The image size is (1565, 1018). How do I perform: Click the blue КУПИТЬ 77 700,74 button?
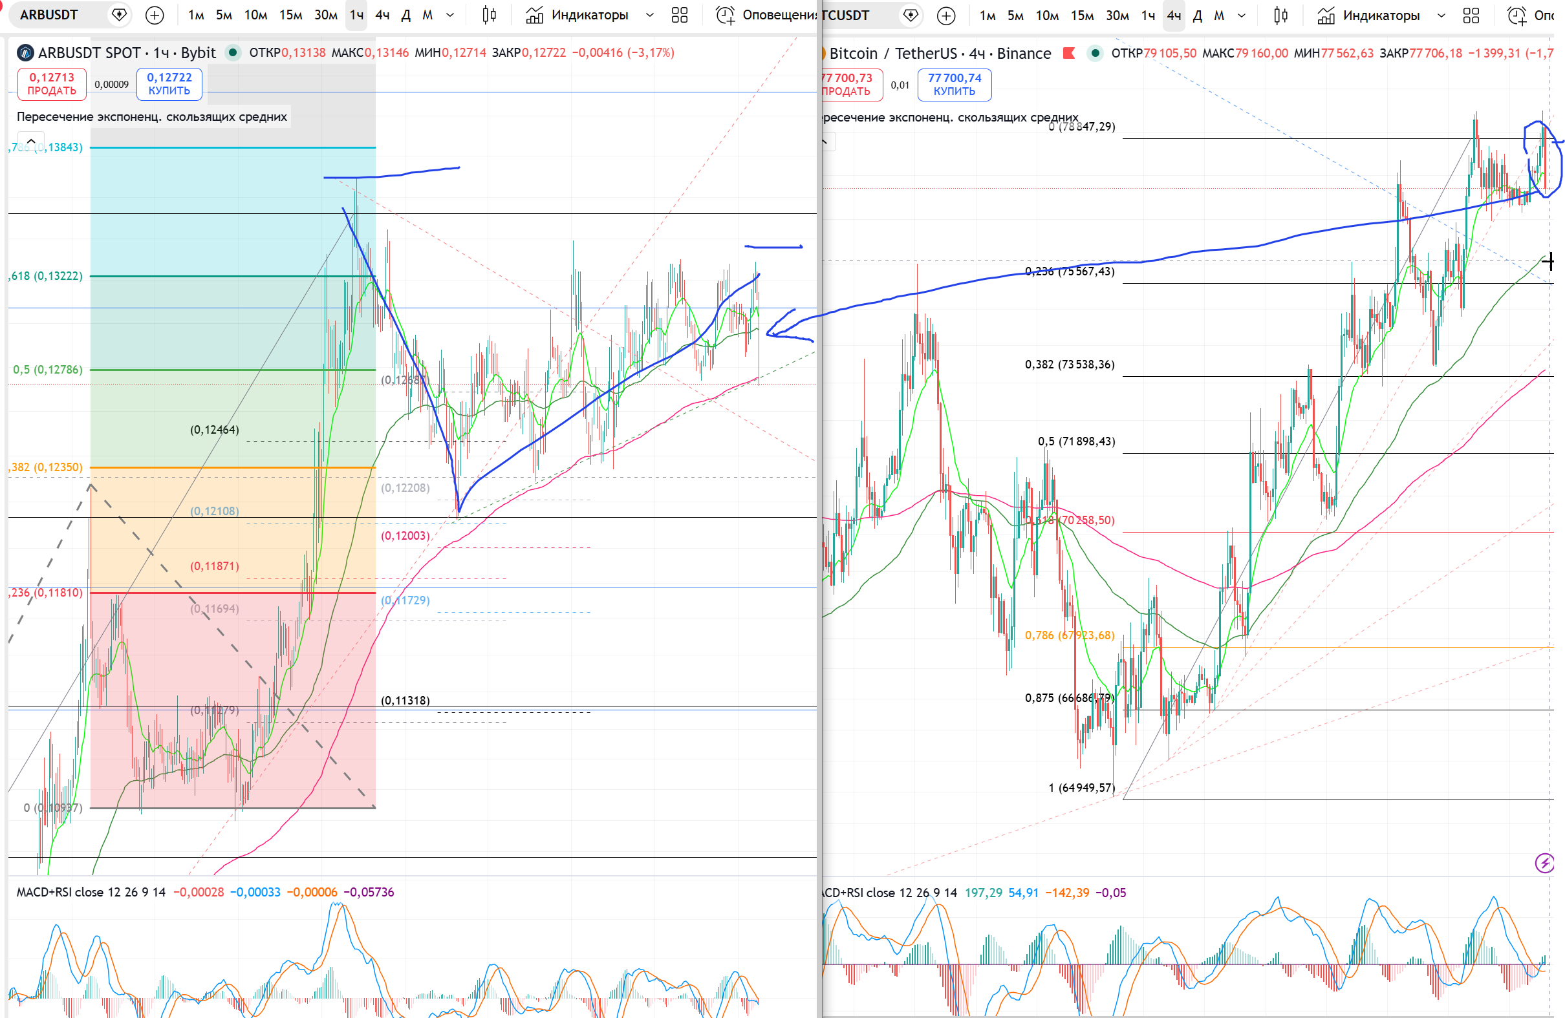tap(954, 85)
